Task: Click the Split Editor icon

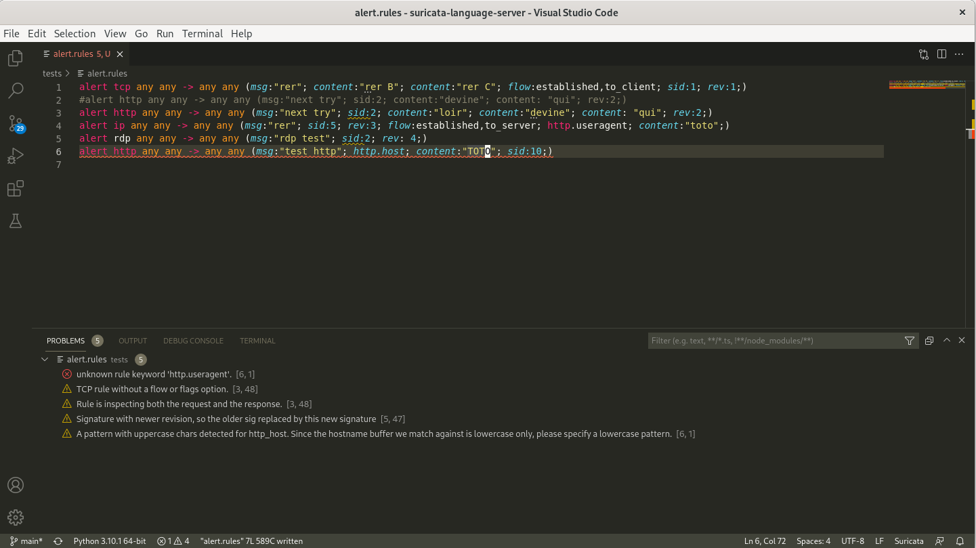Action: tap(941, 54)
